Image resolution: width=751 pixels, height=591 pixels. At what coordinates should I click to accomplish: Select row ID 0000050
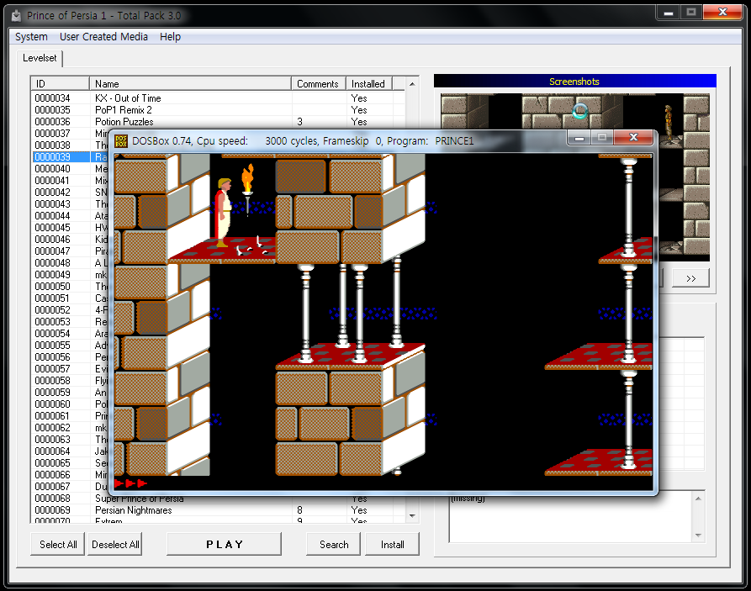click(52, 287)
